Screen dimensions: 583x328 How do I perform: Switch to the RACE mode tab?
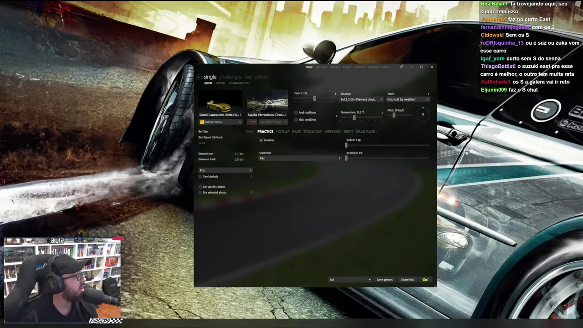[x=297, y=132]
